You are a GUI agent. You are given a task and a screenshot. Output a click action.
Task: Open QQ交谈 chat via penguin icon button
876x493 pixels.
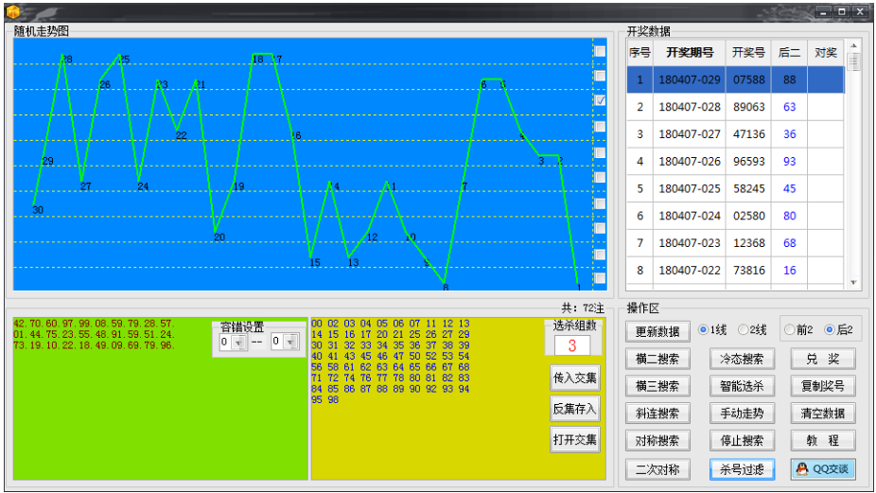point(822,469)
